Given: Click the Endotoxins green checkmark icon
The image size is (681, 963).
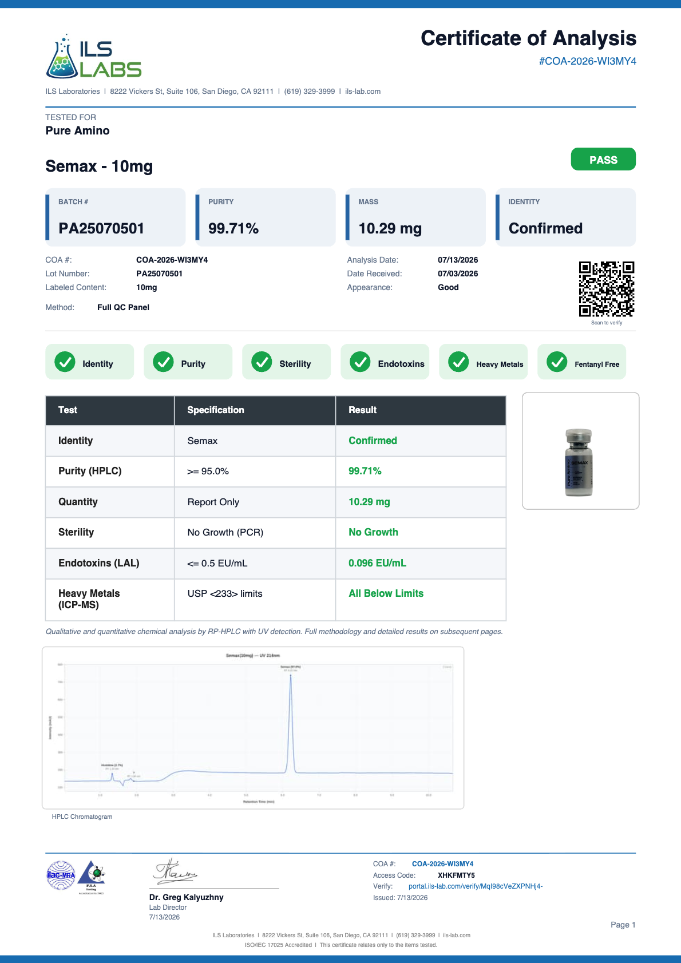Looking at the screenshot, I should (x=360, y=362).
